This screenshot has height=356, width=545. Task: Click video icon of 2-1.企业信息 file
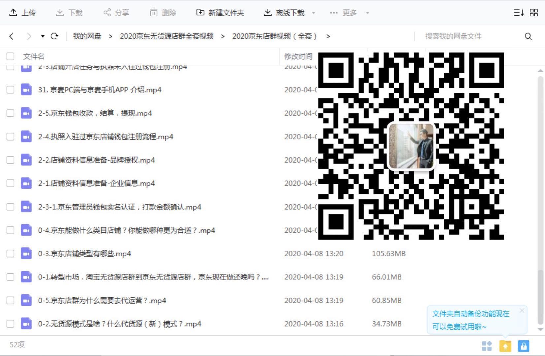(x=26, y=183)
